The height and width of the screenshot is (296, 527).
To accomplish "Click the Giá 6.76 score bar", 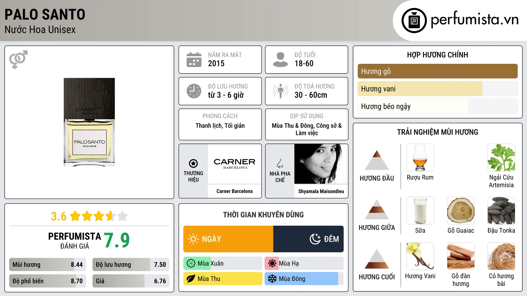I will (131, 281).
